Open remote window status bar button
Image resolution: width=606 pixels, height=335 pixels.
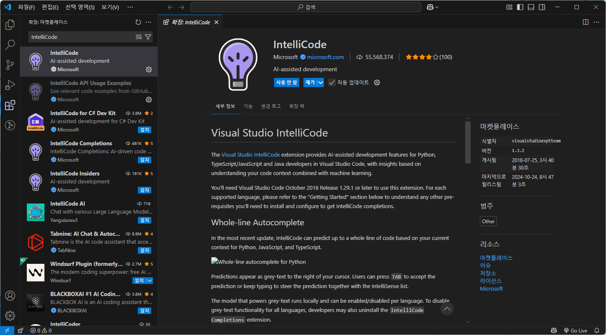tap(7, 330)
